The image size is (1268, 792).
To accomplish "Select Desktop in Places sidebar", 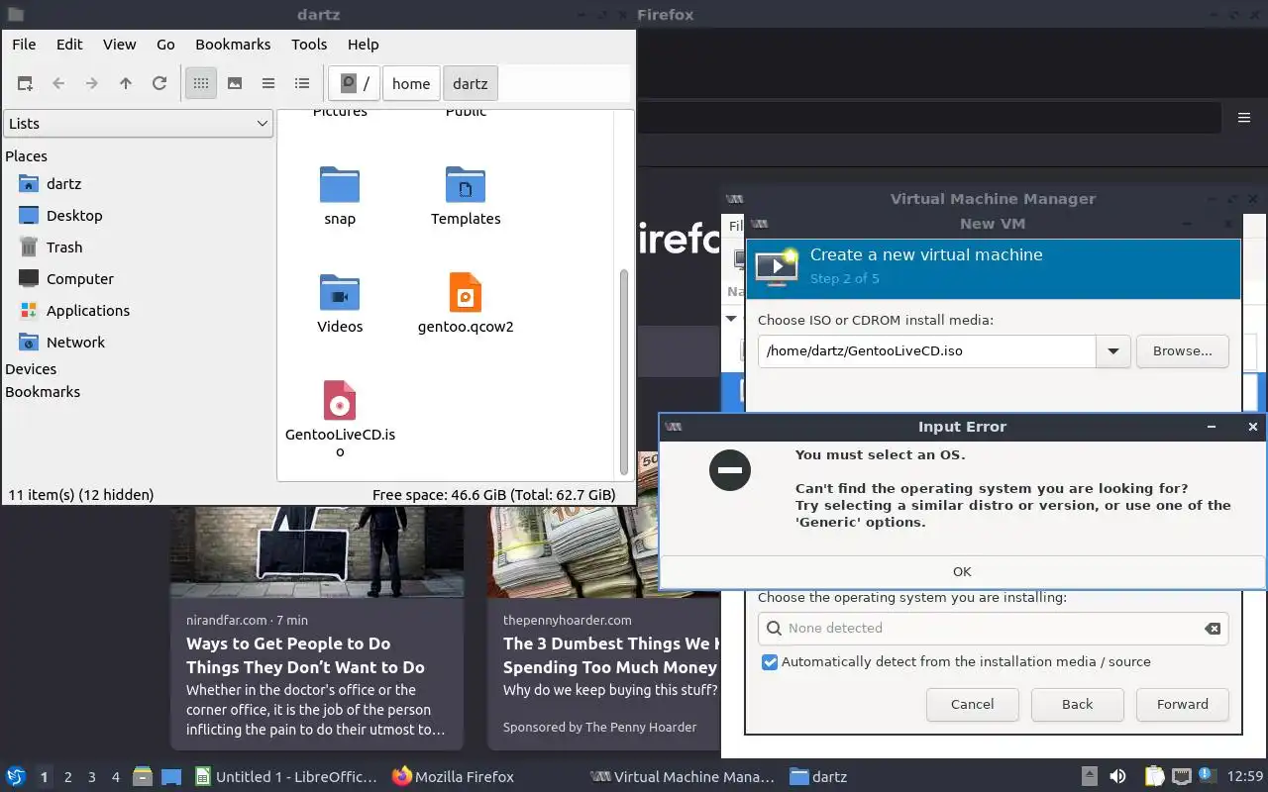I will [74, 216].
